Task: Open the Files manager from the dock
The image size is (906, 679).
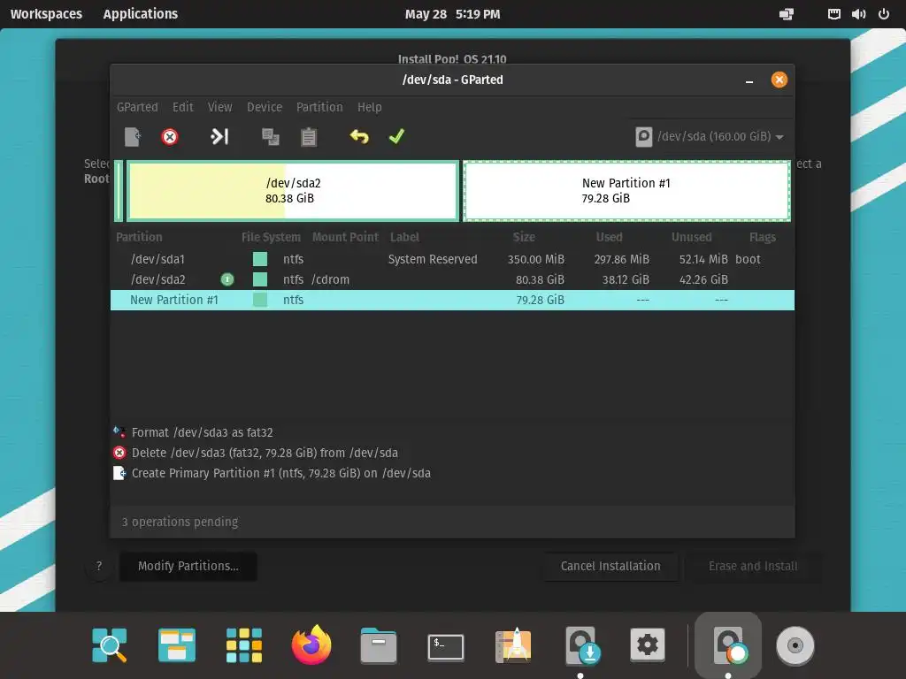Action: [379, 645]
